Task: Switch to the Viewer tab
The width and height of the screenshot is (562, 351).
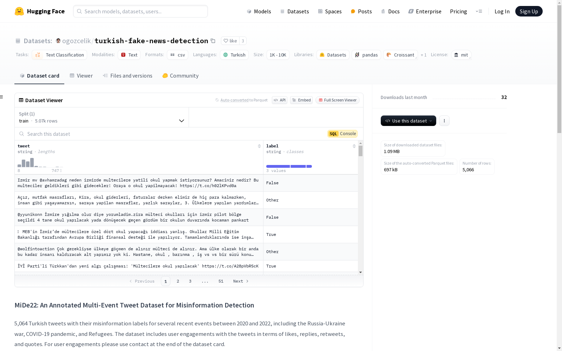Action: (81, 76)
